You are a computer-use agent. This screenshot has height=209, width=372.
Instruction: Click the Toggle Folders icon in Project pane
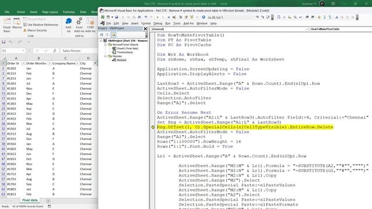(113, 35)
